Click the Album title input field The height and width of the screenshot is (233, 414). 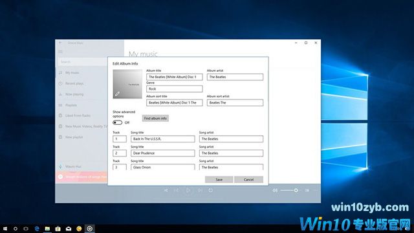(x=174, y=77)
